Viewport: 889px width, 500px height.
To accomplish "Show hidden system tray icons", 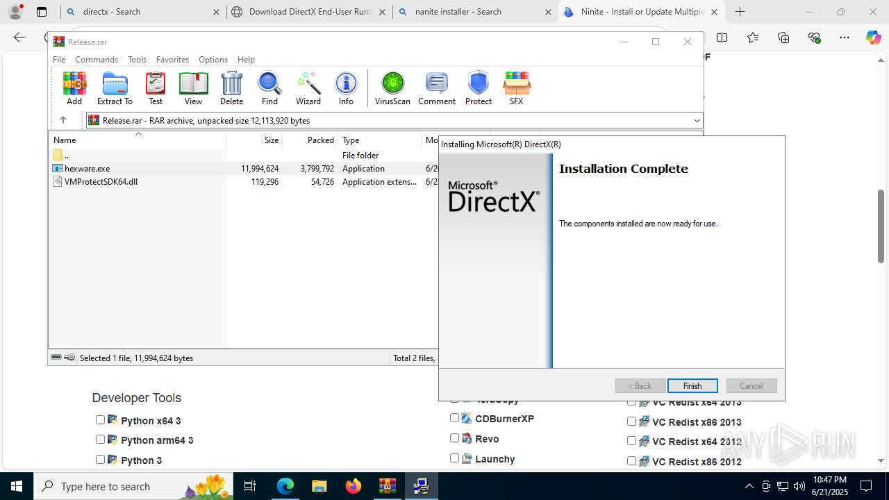I will [749, 486].
